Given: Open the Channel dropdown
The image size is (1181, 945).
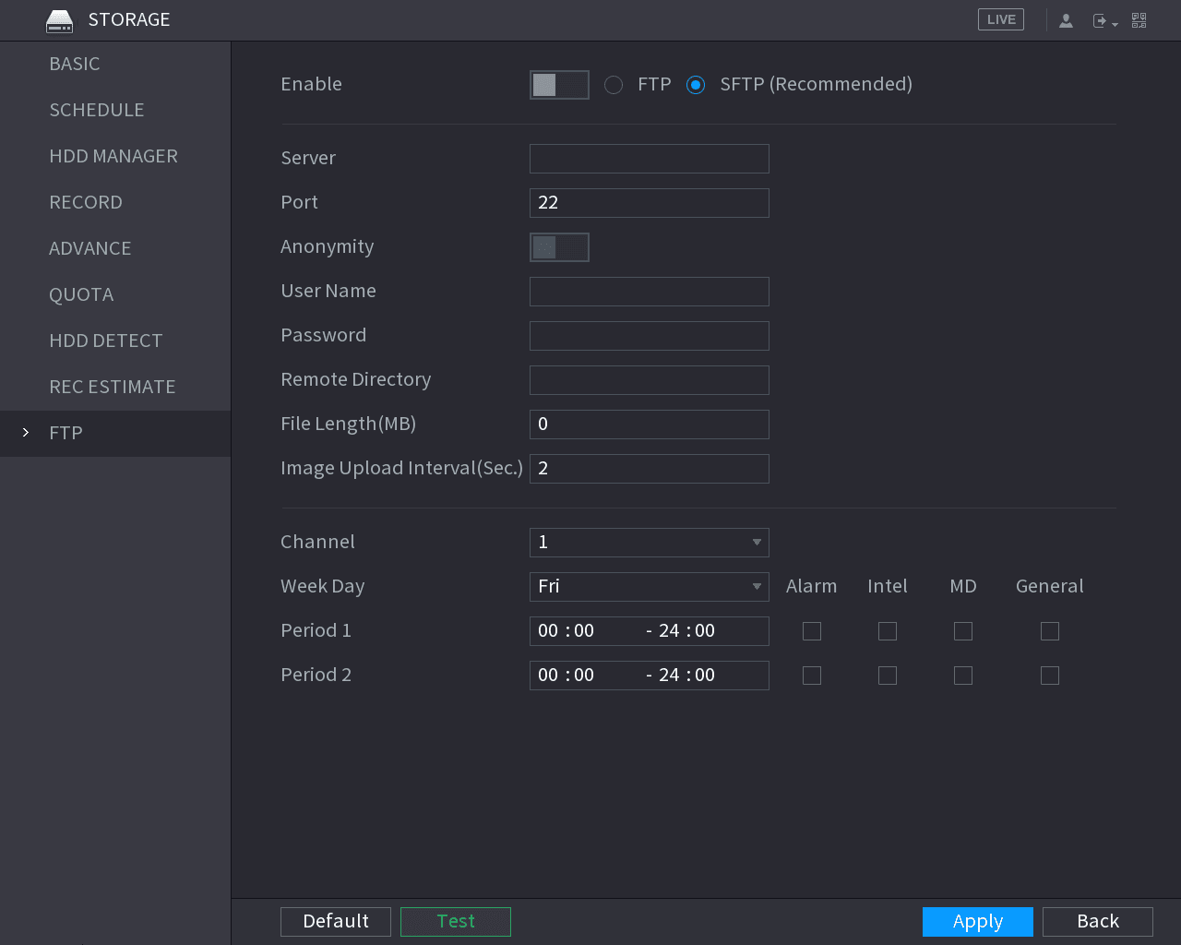Looking at the screenshot, I should tap(650, 543).
